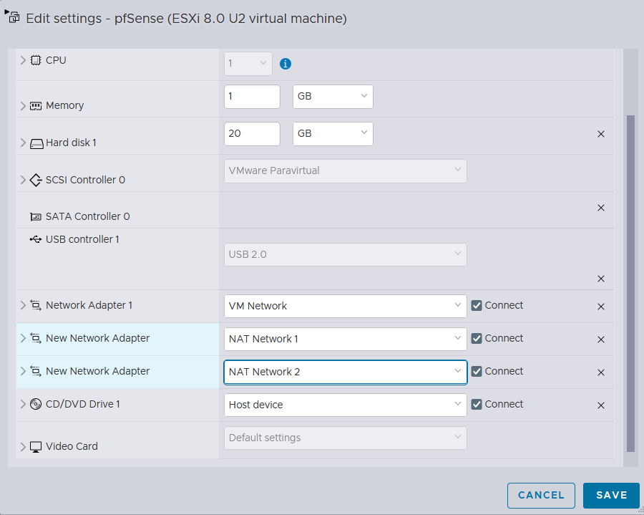This screenshot has height=515, width=644.
Task: Open the VM Network dropdown
Action: pos(346,306)
